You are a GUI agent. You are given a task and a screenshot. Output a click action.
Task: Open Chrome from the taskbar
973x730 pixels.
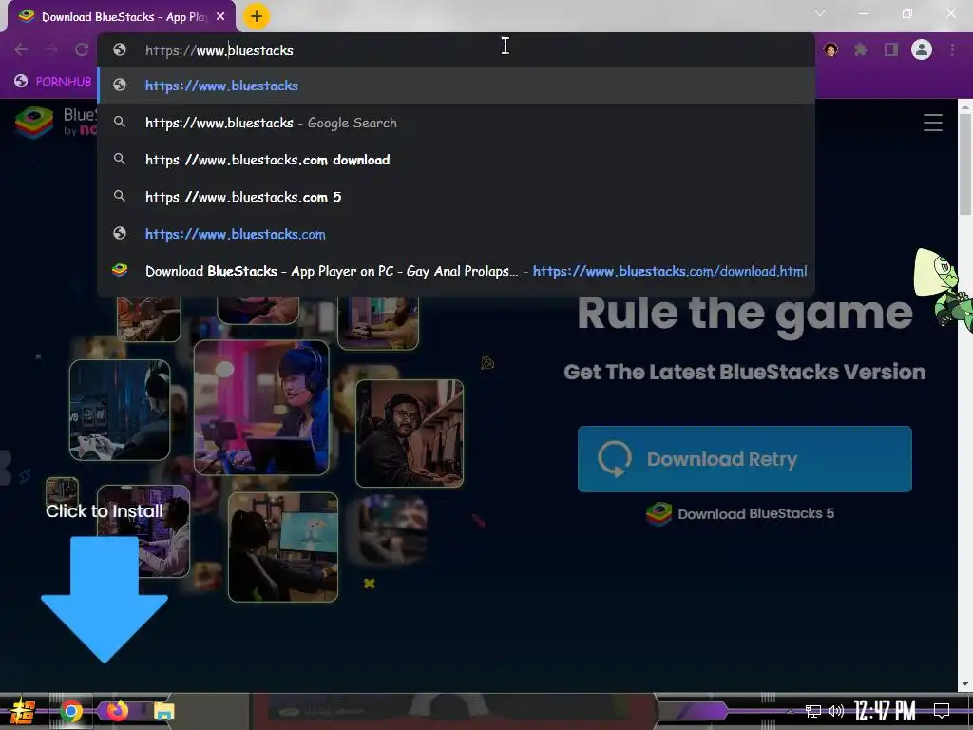coord(71,711)
